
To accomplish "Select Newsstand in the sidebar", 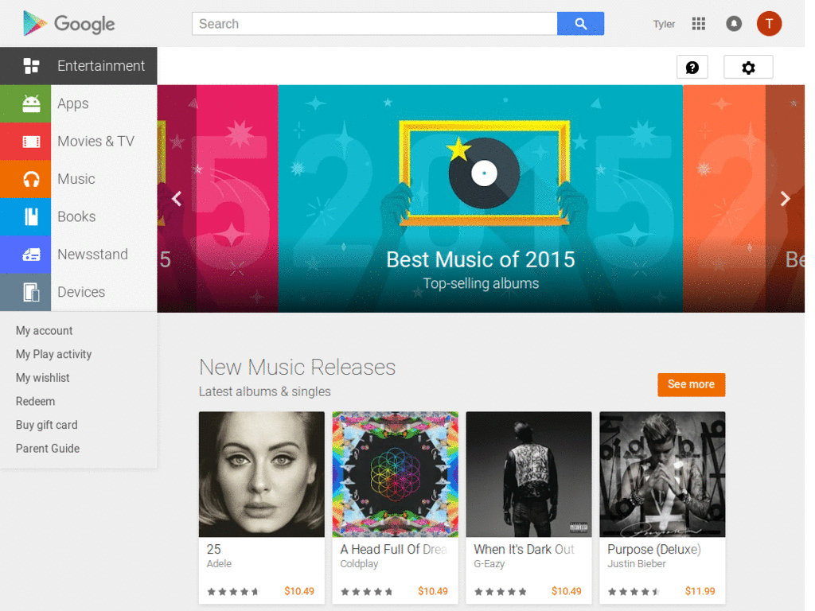I will (x=92, y=255).
